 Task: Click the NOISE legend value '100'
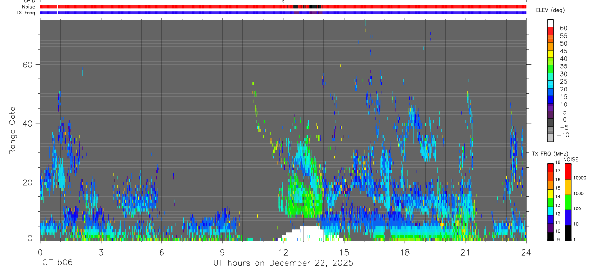pos(578,209)
